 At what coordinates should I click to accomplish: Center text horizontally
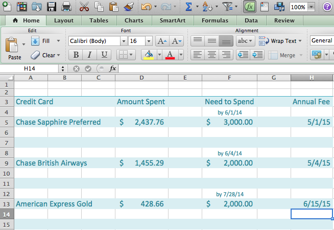click(212, 55)
